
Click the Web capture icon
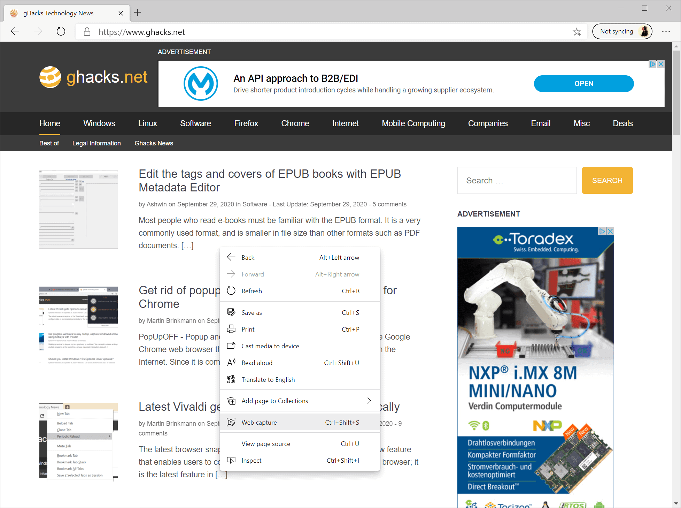231,422
